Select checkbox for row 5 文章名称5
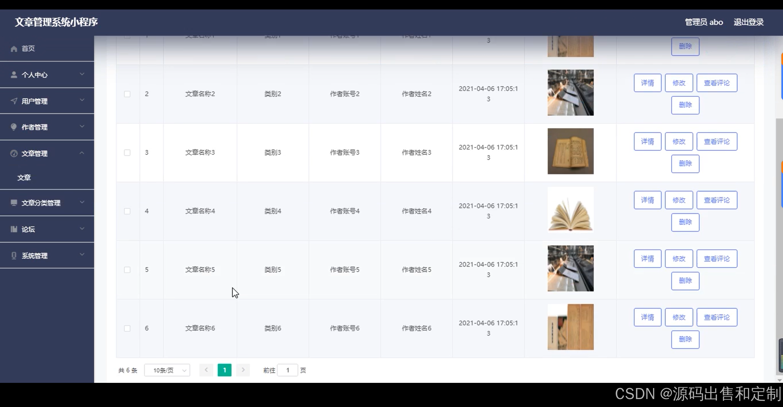This screenshot has height=407, width=783. point(127,270)
